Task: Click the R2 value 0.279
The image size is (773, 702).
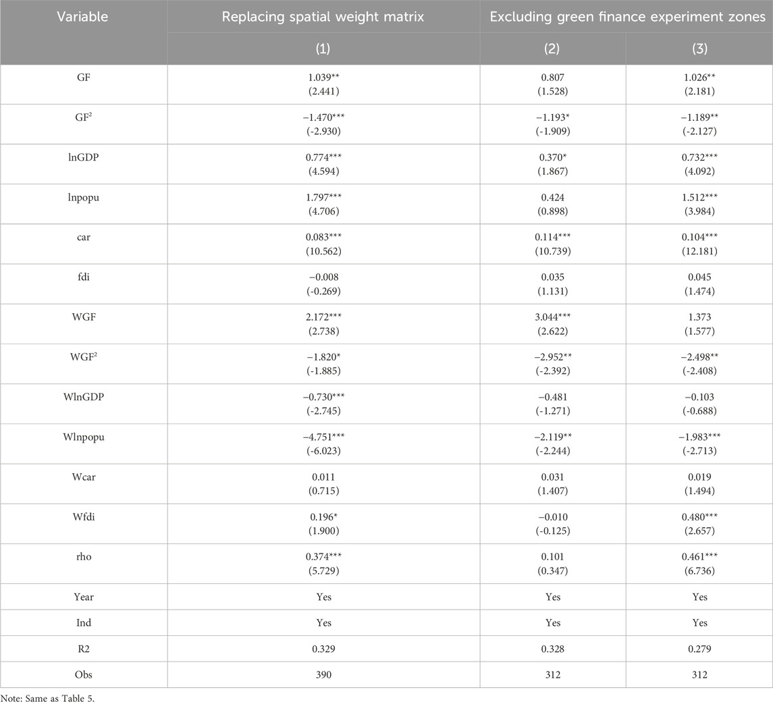Action: [x=699, y=649]
